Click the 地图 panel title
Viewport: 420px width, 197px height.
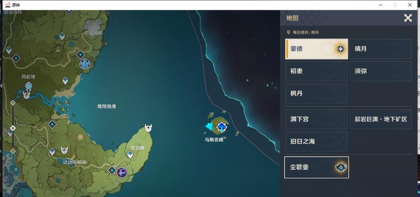tap(292, 18)
